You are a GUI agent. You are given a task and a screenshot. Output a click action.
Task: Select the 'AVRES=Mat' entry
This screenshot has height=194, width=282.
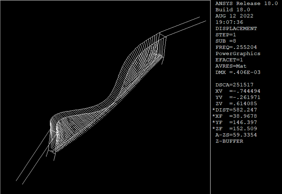(x=231, y=66)
